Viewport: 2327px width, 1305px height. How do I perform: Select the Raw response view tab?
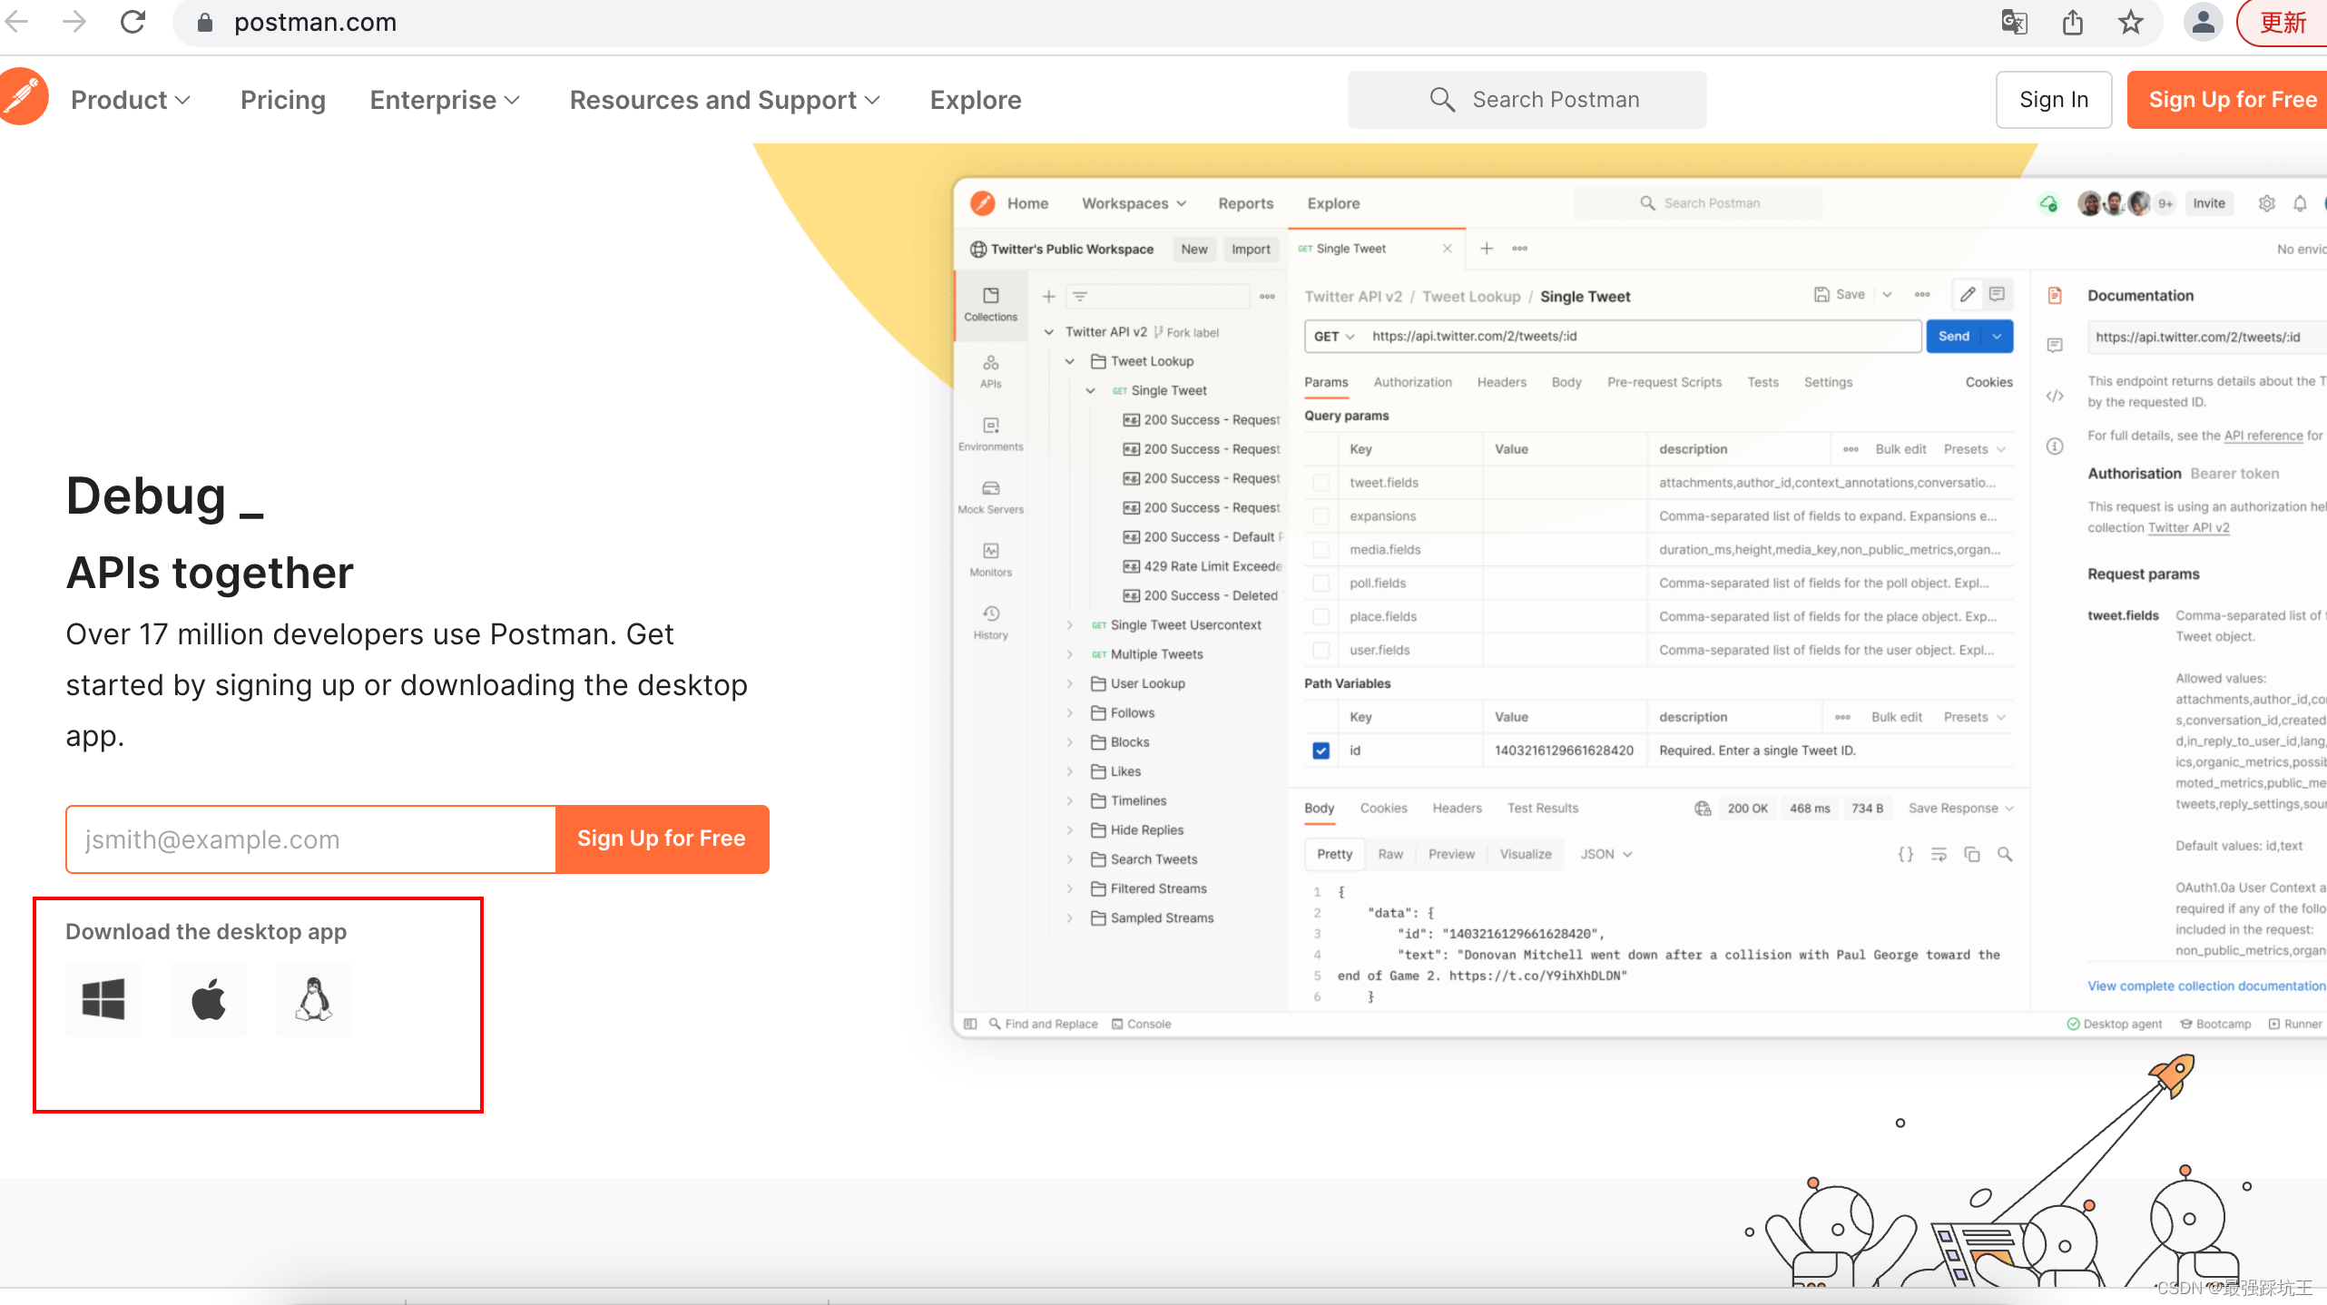click(1390, 854)
